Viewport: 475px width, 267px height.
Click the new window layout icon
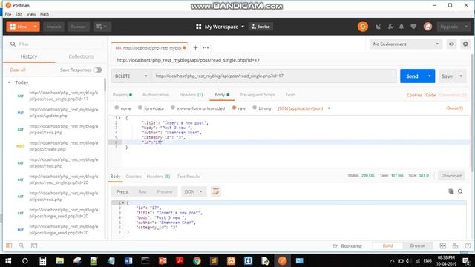click(102, 27)
